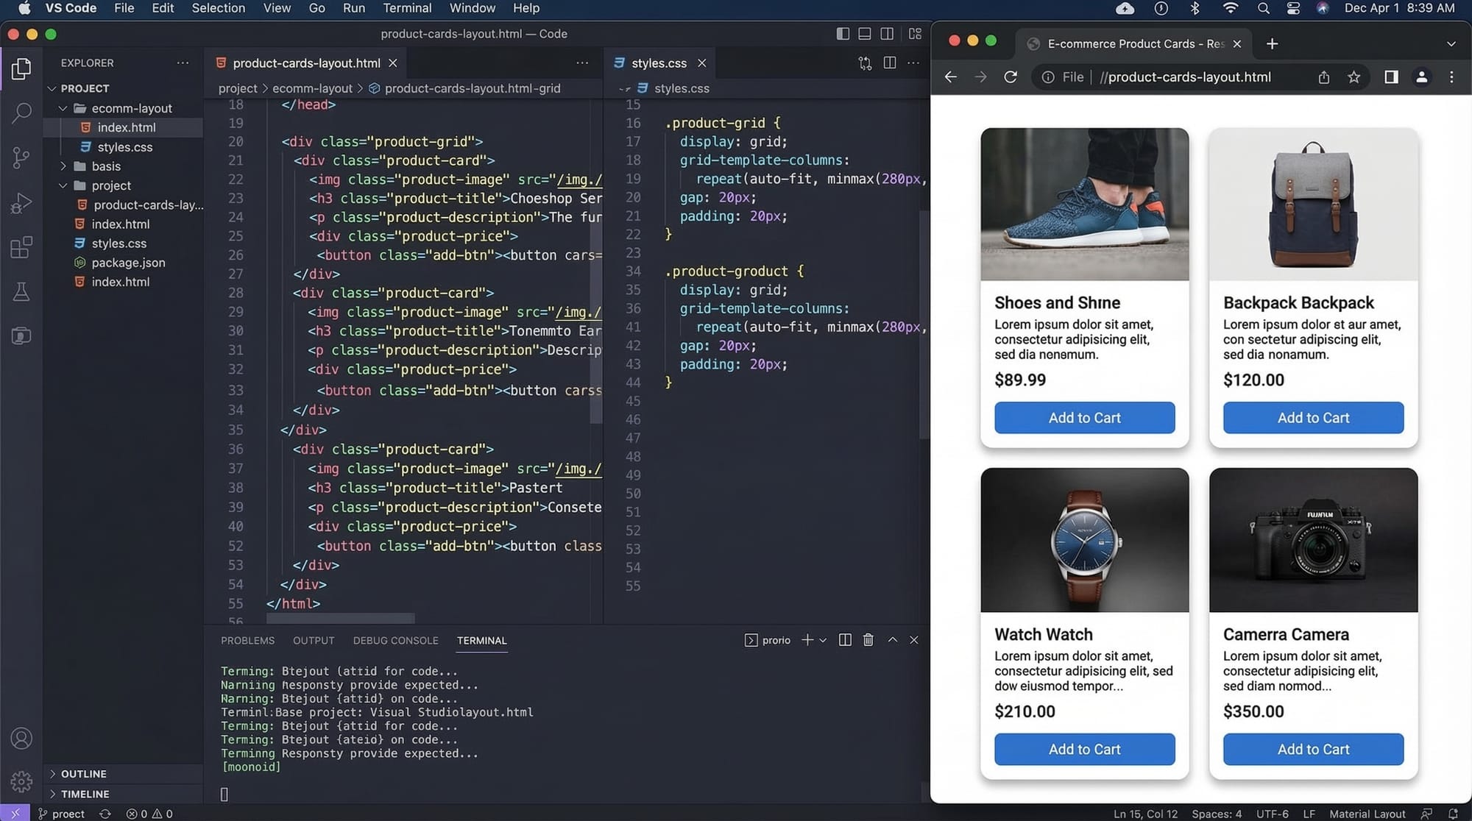Bookmark page with star icon

1354,77
